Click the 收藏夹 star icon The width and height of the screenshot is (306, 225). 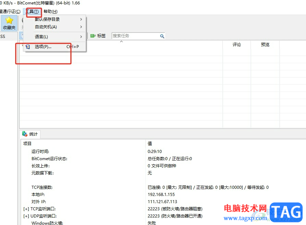coord(9,20)
